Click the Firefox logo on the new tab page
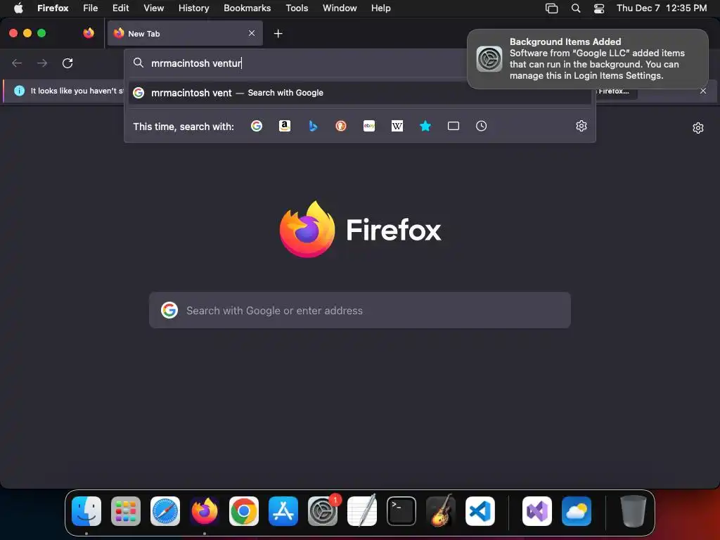The width and height of the screenshot is (720, 540). [360, 229]
